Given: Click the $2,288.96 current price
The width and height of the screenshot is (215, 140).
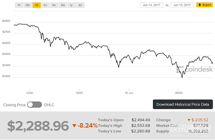Looking at the screenshot, I should coord(38,126).
